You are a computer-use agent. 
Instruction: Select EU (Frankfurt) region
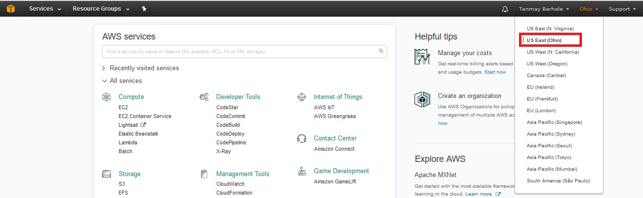tap(542, 99)
